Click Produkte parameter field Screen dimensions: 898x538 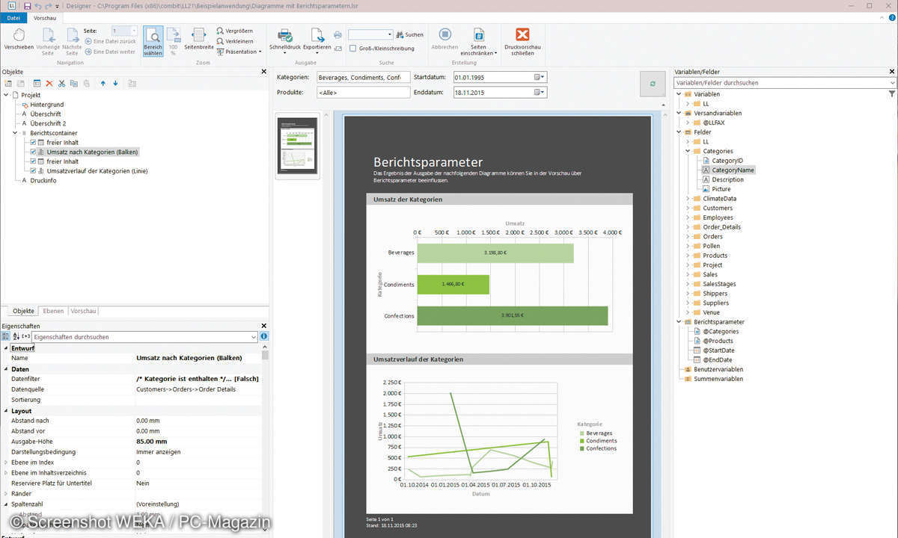[x=364, y=93]
